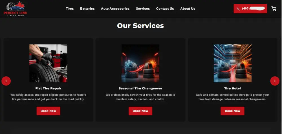Screen dimensions: 282x134
Task: Click the Tire Hotel card title
Action: pos(232,88)
